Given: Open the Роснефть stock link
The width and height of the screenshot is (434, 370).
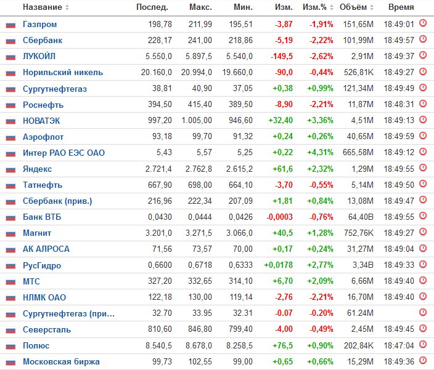Looking at the screenshot, I should point(43,105).
